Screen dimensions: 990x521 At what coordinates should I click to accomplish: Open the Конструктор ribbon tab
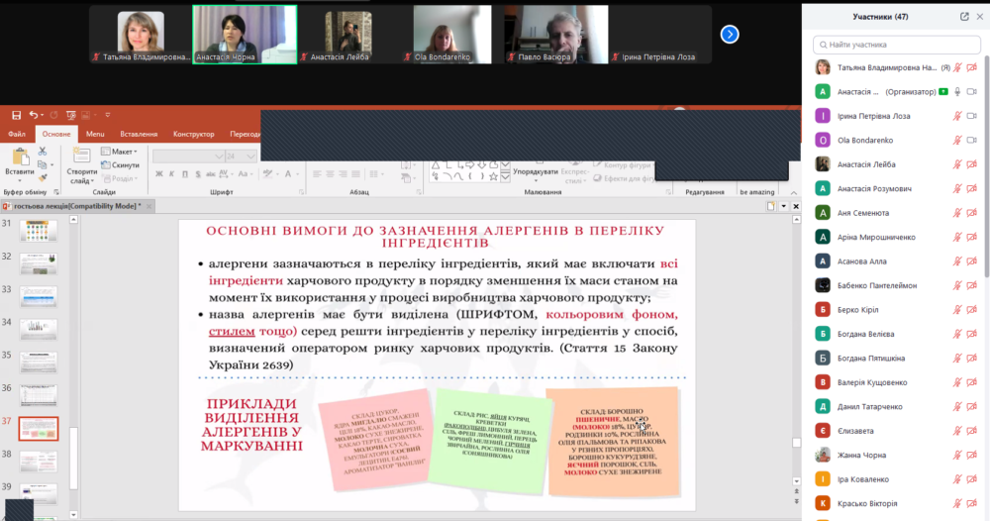pos(194,134)
